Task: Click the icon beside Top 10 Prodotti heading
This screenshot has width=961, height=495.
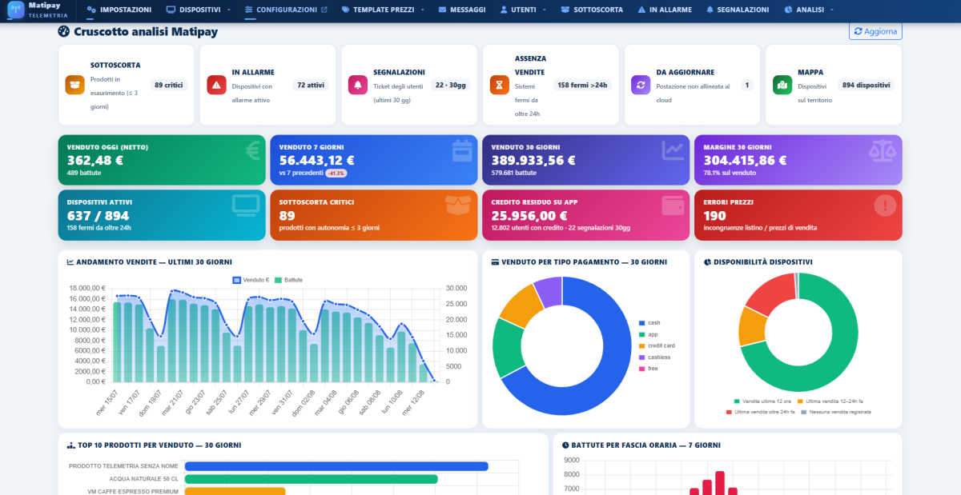Action: [70, 445]
